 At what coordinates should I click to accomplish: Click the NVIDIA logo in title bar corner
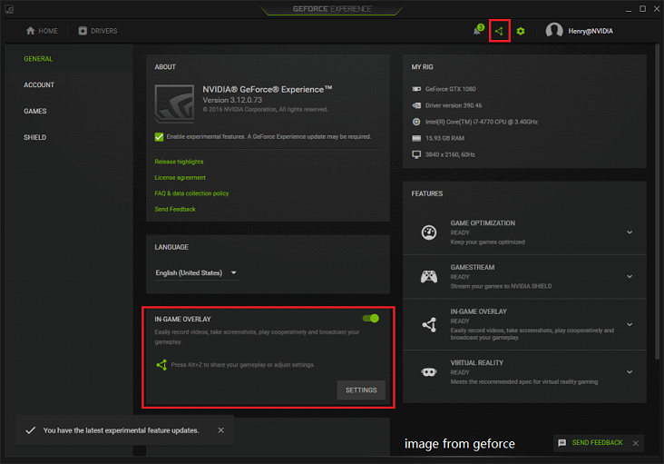pos(9,9)
